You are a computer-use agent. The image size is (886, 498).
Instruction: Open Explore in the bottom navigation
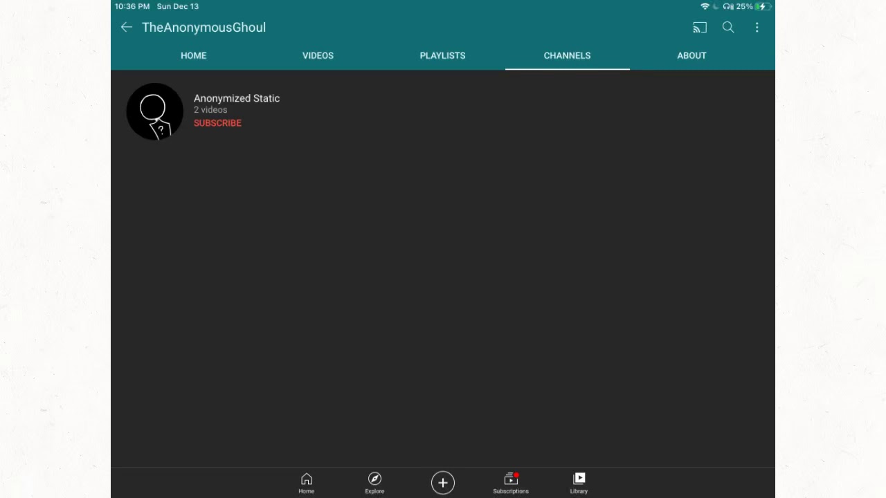tap(374, 483)
